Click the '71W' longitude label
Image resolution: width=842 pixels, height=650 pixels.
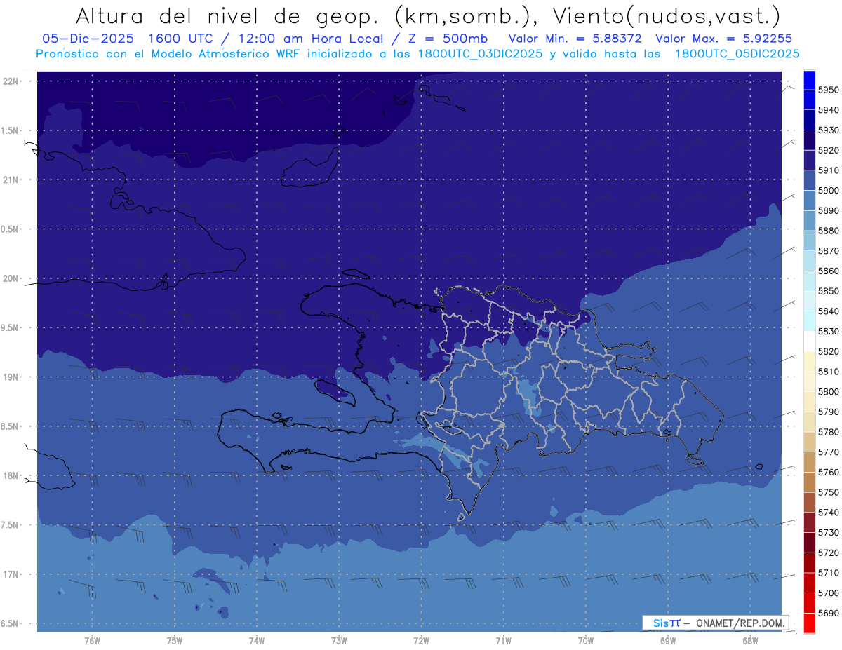pos(503,641)
